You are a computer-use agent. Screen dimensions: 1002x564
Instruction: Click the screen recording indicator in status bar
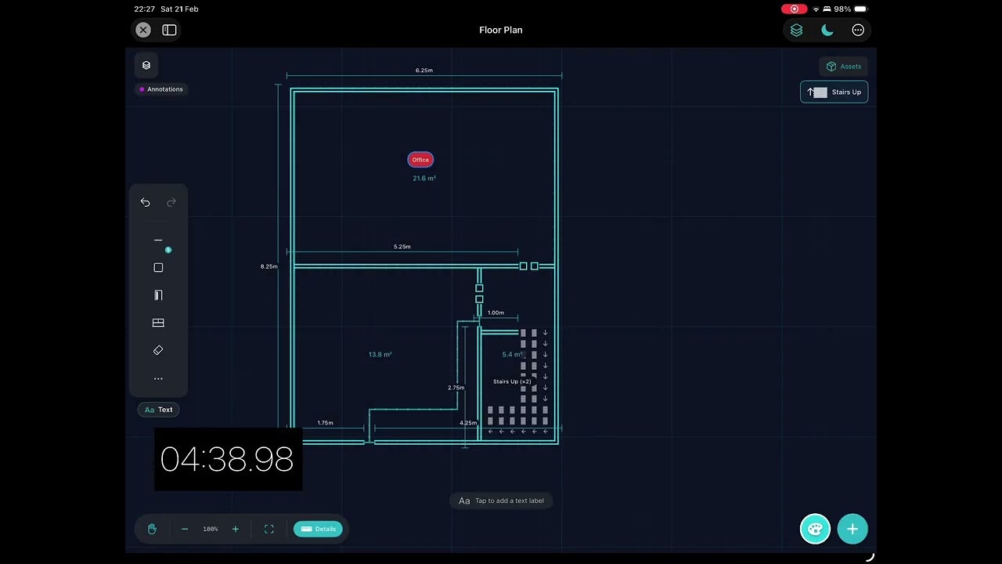(x=794, y=9)
